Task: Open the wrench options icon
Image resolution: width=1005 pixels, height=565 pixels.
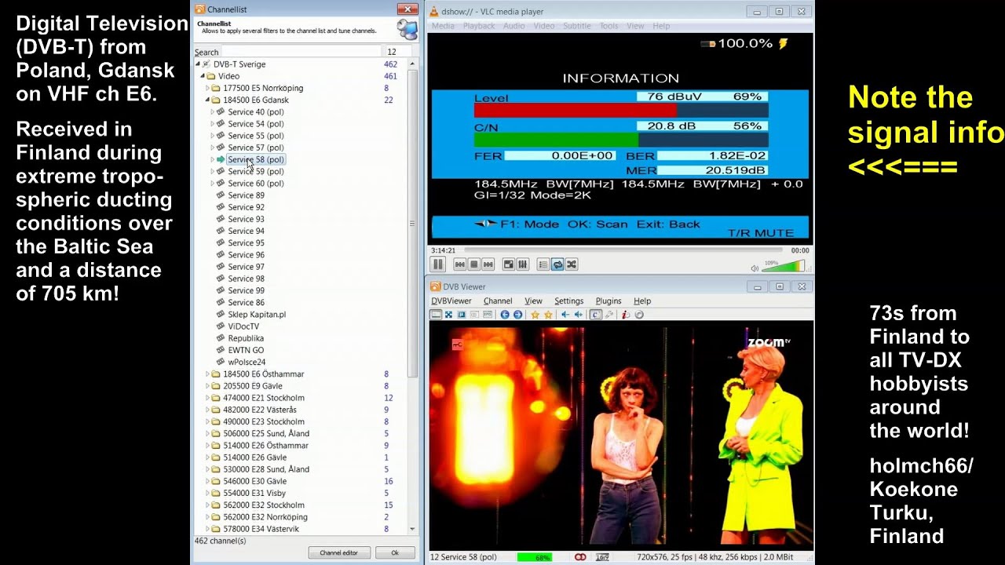Action: tap(609, 315)
